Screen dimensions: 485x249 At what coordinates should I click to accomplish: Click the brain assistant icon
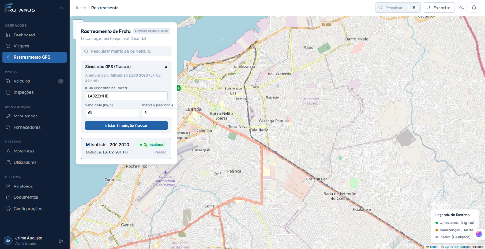479,234
